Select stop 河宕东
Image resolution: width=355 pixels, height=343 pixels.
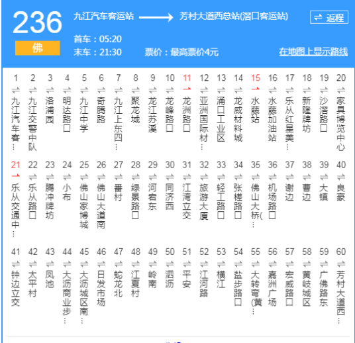pyautogui.click(x=152, y=197)
